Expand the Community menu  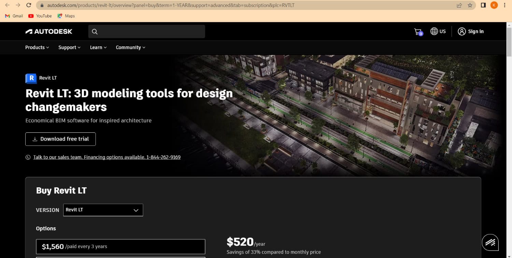point(130,47)
